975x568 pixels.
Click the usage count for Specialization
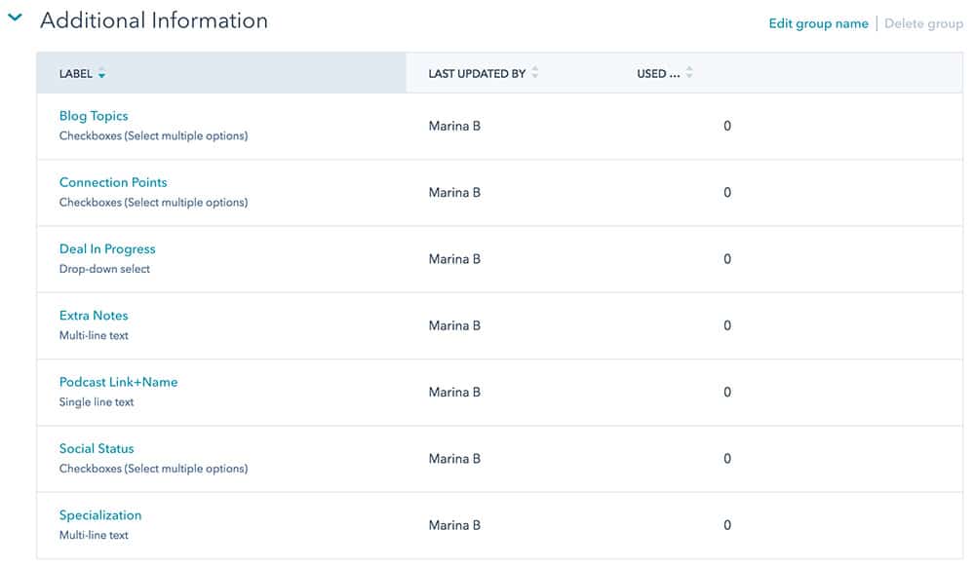pyautogui.click(x=726, y=524)
